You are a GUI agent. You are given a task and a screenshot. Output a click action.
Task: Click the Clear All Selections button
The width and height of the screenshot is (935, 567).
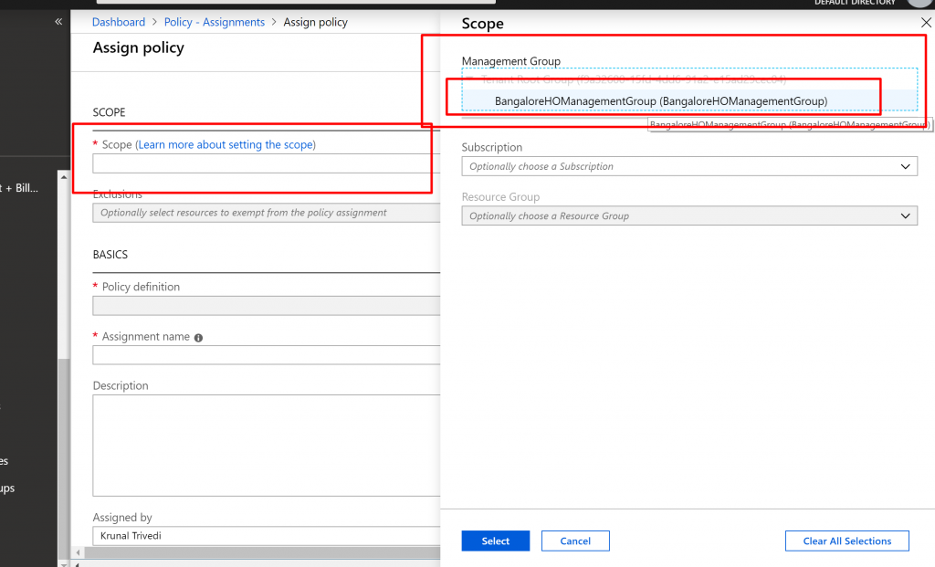(846, 541)
